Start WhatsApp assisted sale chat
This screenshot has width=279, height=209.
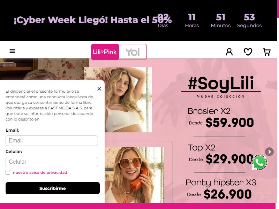coord(259,162)
